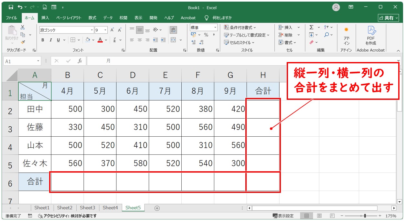
Task: Click the Decrease Decimal icon
Action: click(201, 42)
